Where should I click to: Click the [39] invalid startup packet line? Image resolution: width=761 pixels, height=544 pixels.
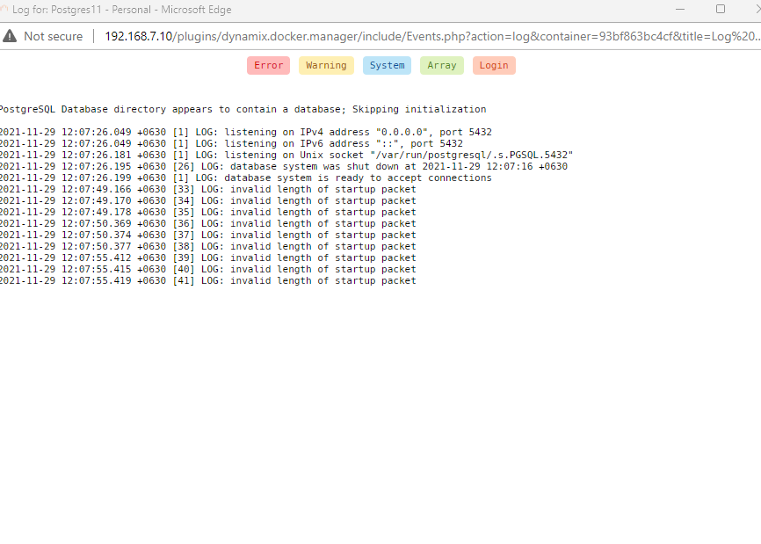coord(207,257)
